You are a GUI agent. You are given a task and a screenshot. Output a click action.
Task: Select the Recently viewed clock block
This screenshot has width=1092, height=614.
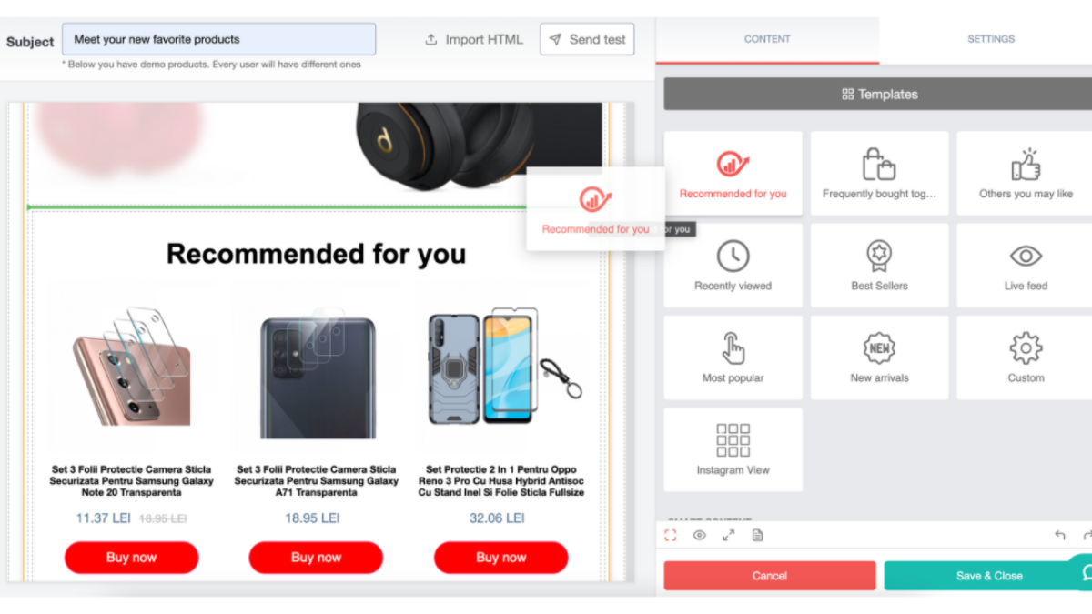click(733, 266)
